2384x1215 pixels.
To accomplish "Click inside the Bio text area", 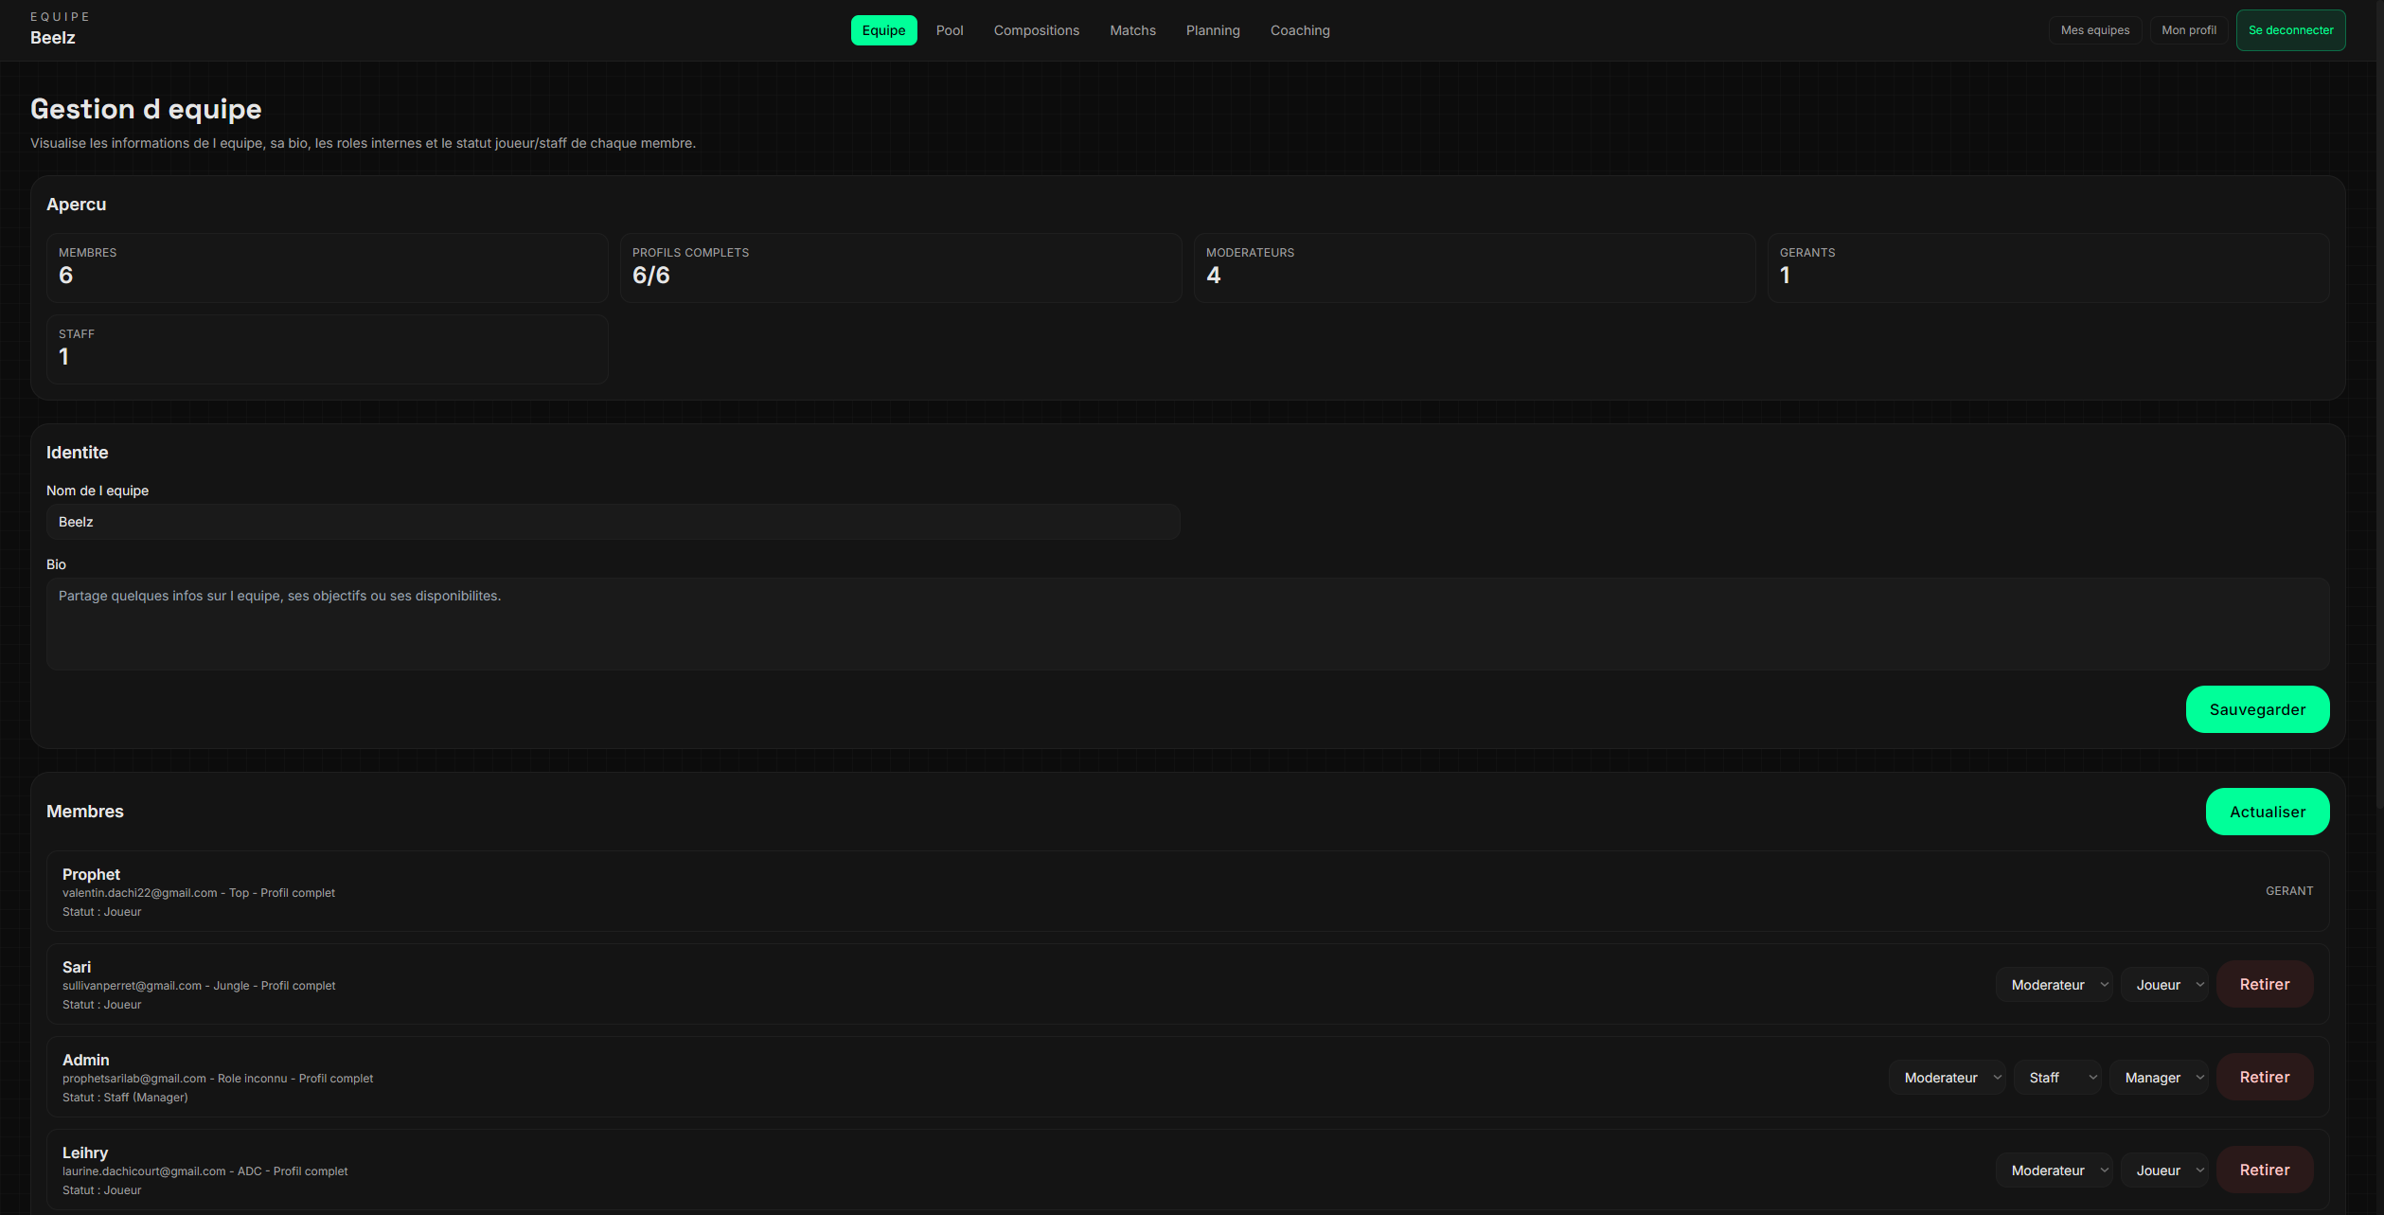I will click(x=1187, y=624).
